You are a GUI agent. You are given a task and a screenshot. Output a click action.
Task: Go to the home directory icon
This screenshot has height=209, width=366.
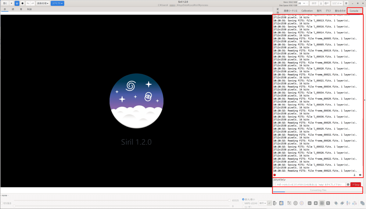[17, 3]
